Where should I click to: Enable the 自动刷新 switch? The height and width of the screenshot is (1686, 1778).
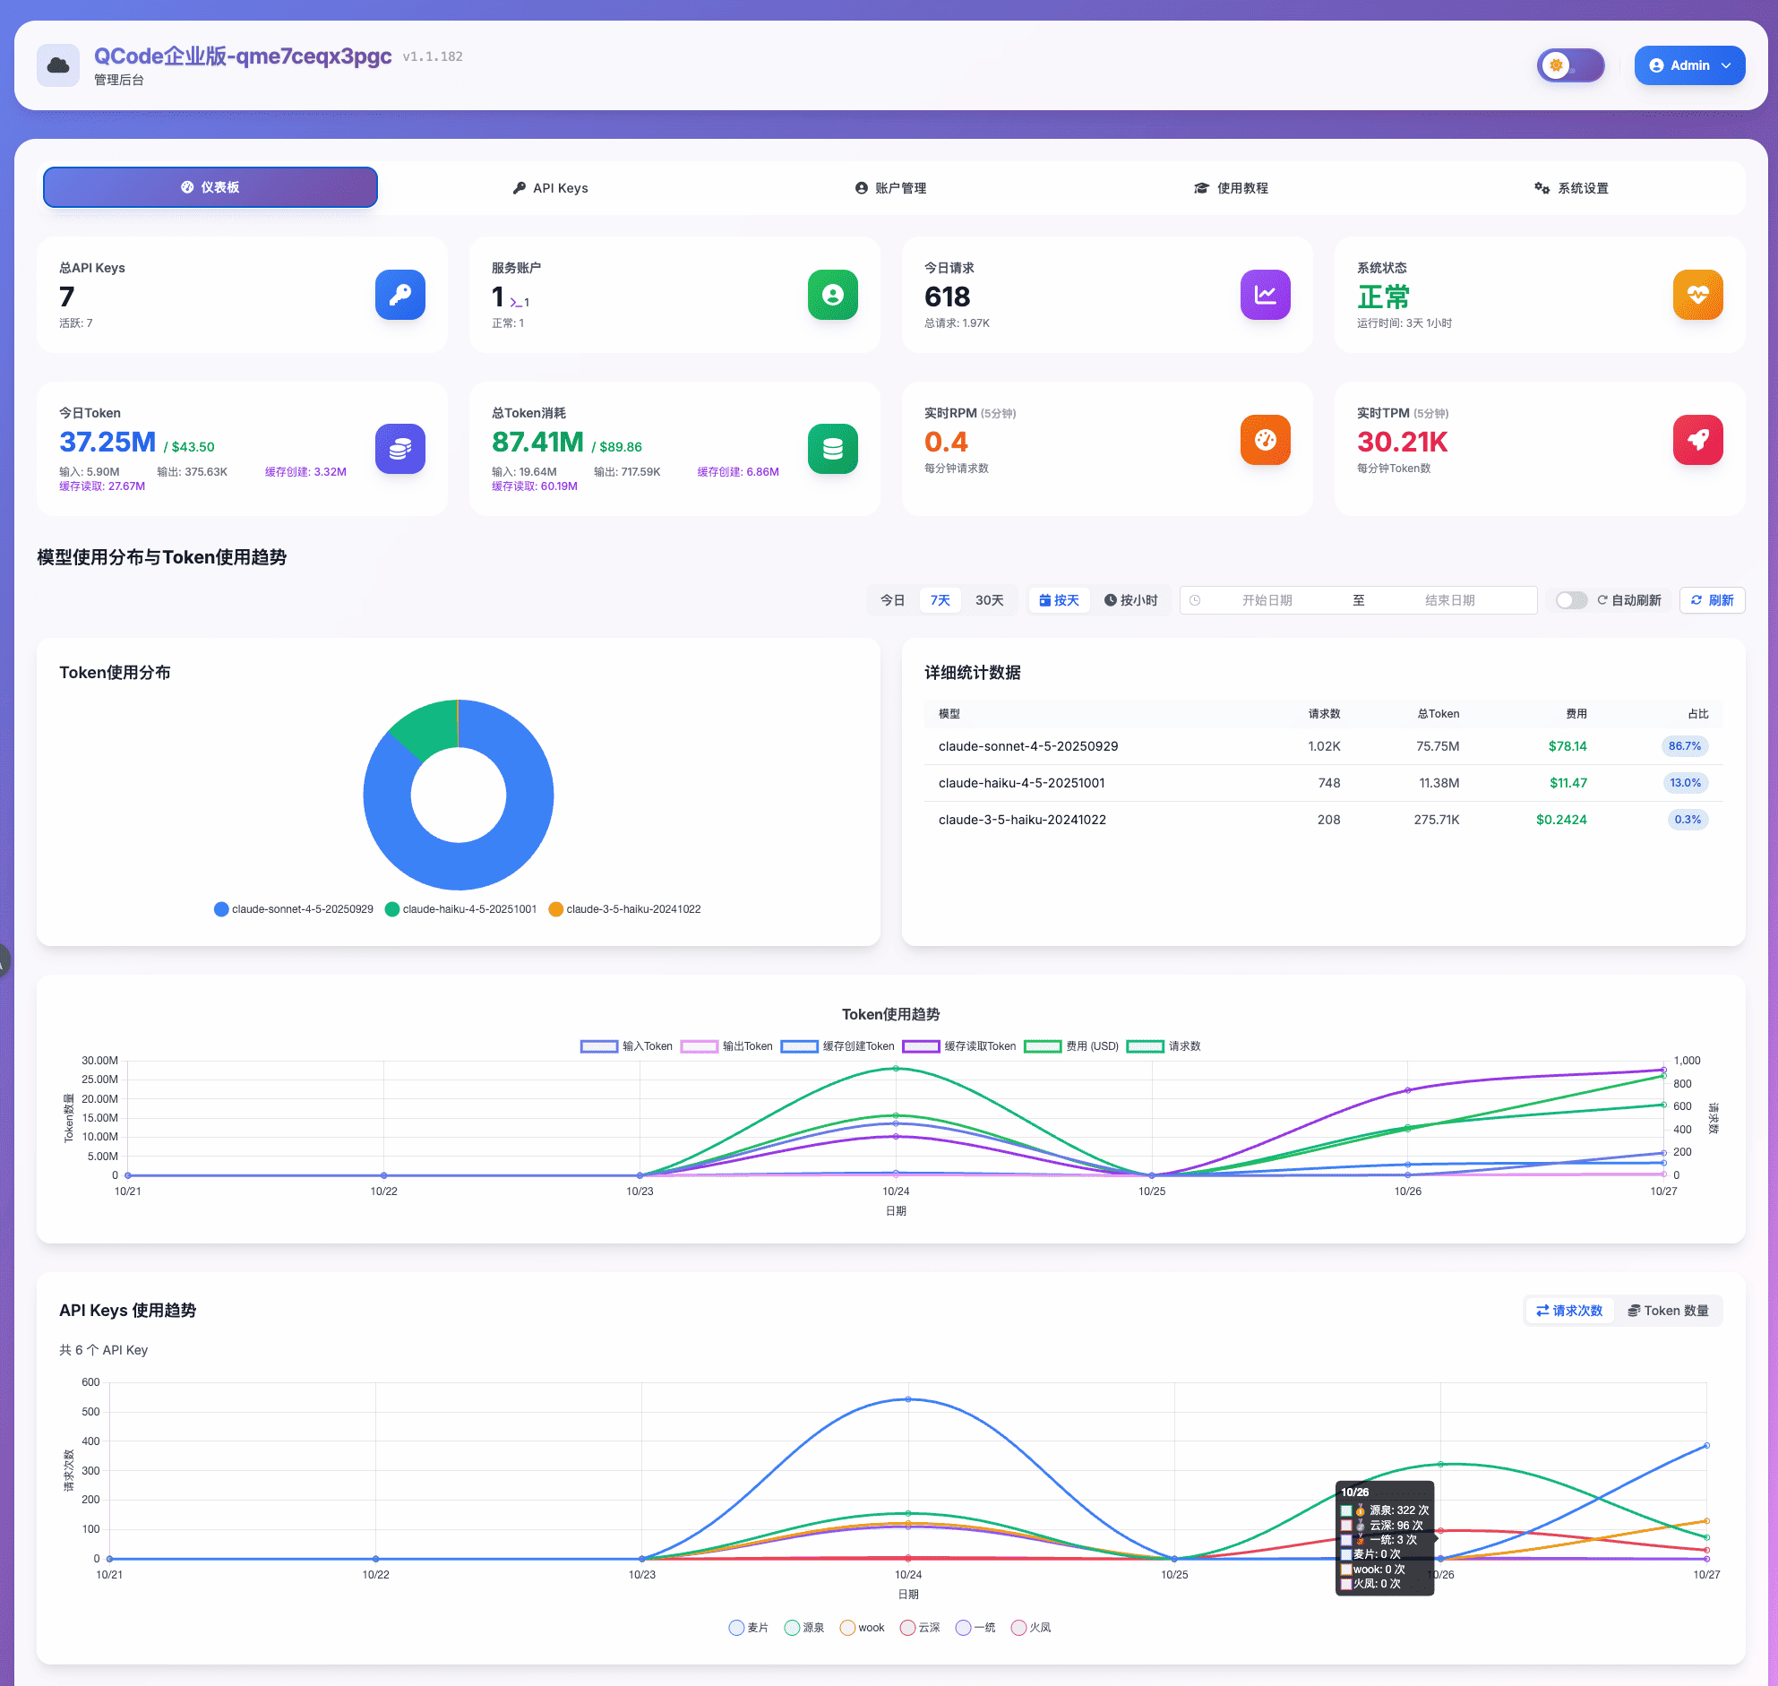pos(1570,600)
